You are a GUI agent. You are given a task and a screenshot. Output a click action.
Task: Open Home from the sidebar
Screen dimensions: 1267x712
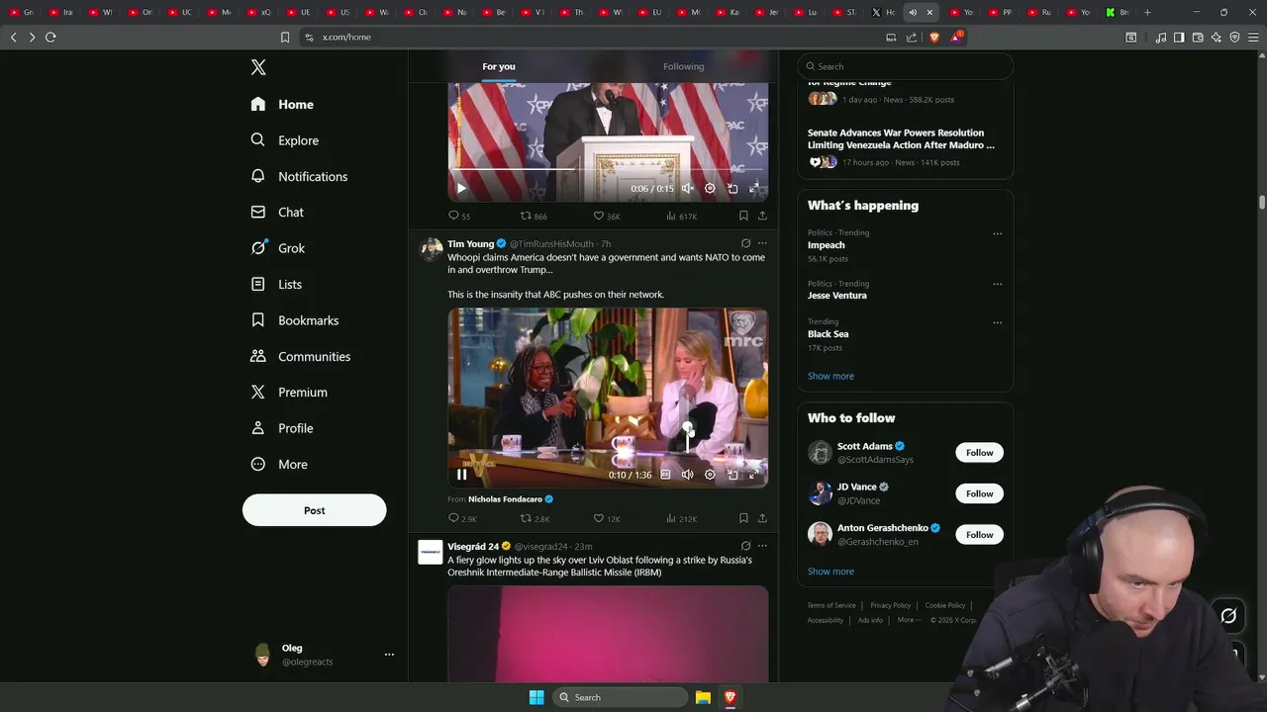click(x=282, y=104)
